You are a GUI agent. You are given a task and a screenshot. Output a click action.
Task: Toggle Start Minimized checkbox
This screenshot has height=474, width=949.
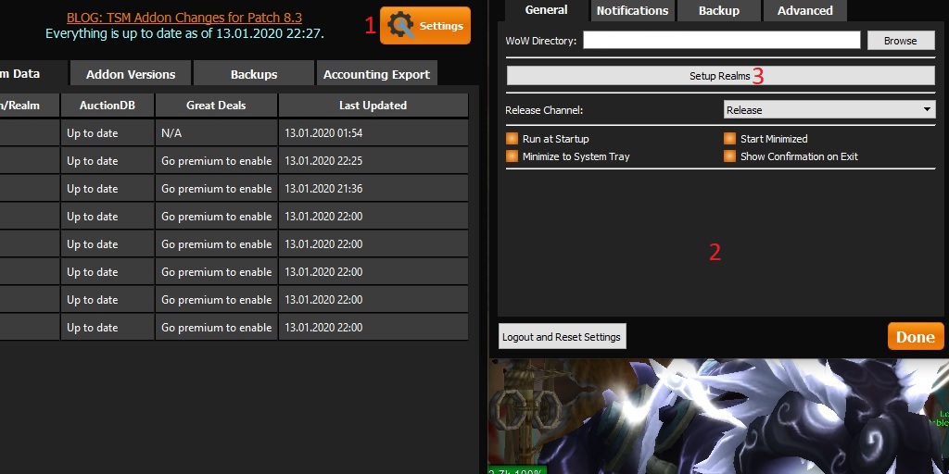pyautogui.click(x=729, y=139)
